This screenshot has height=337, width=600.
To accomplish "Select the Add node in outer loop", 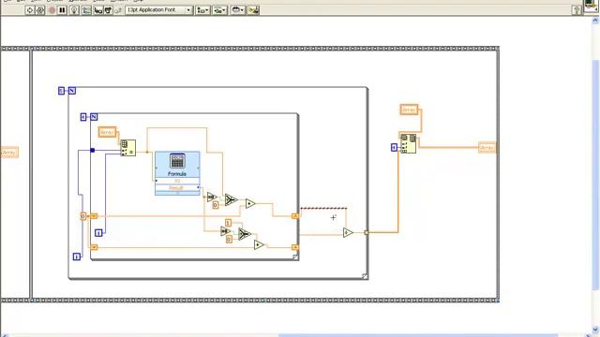I will tap(348, 232).
